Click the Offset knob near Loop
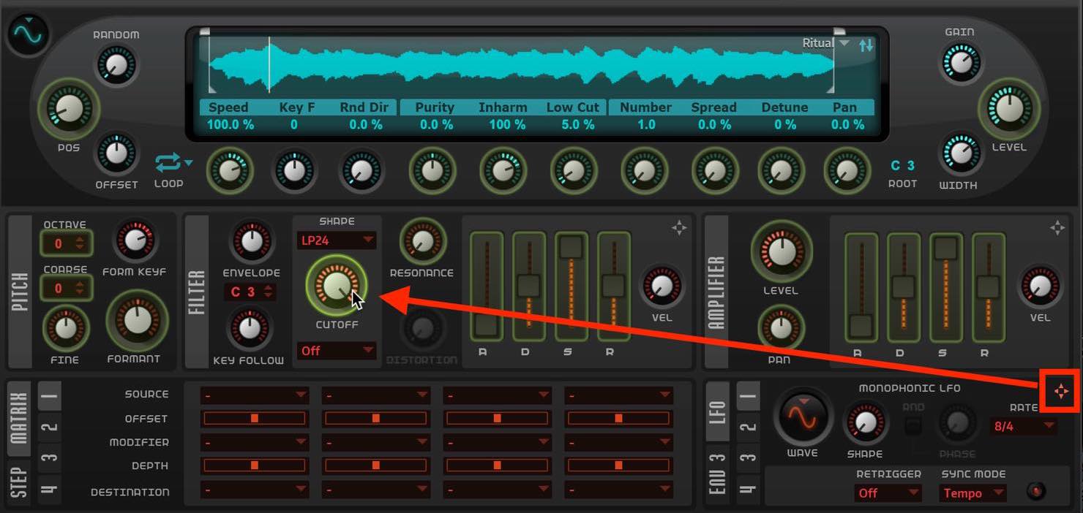This screenshot has height=513, width=1083. pos(116,153)
